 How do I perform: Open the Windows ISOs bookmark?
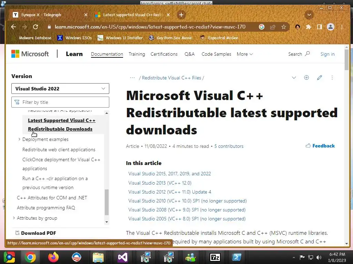(x=75, y=38)
